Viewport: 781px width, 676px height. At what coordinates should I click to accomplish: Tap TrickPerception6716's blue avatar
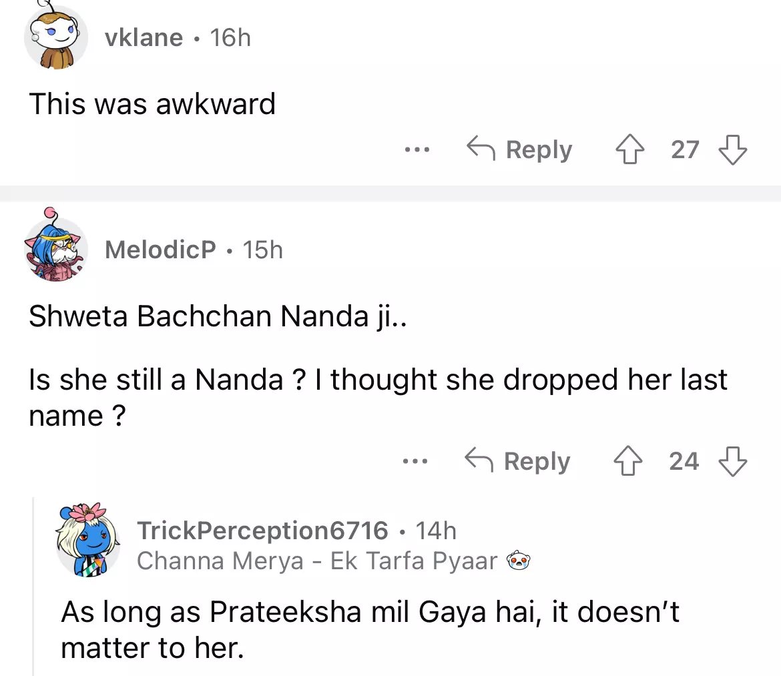(x=88, y=541)
